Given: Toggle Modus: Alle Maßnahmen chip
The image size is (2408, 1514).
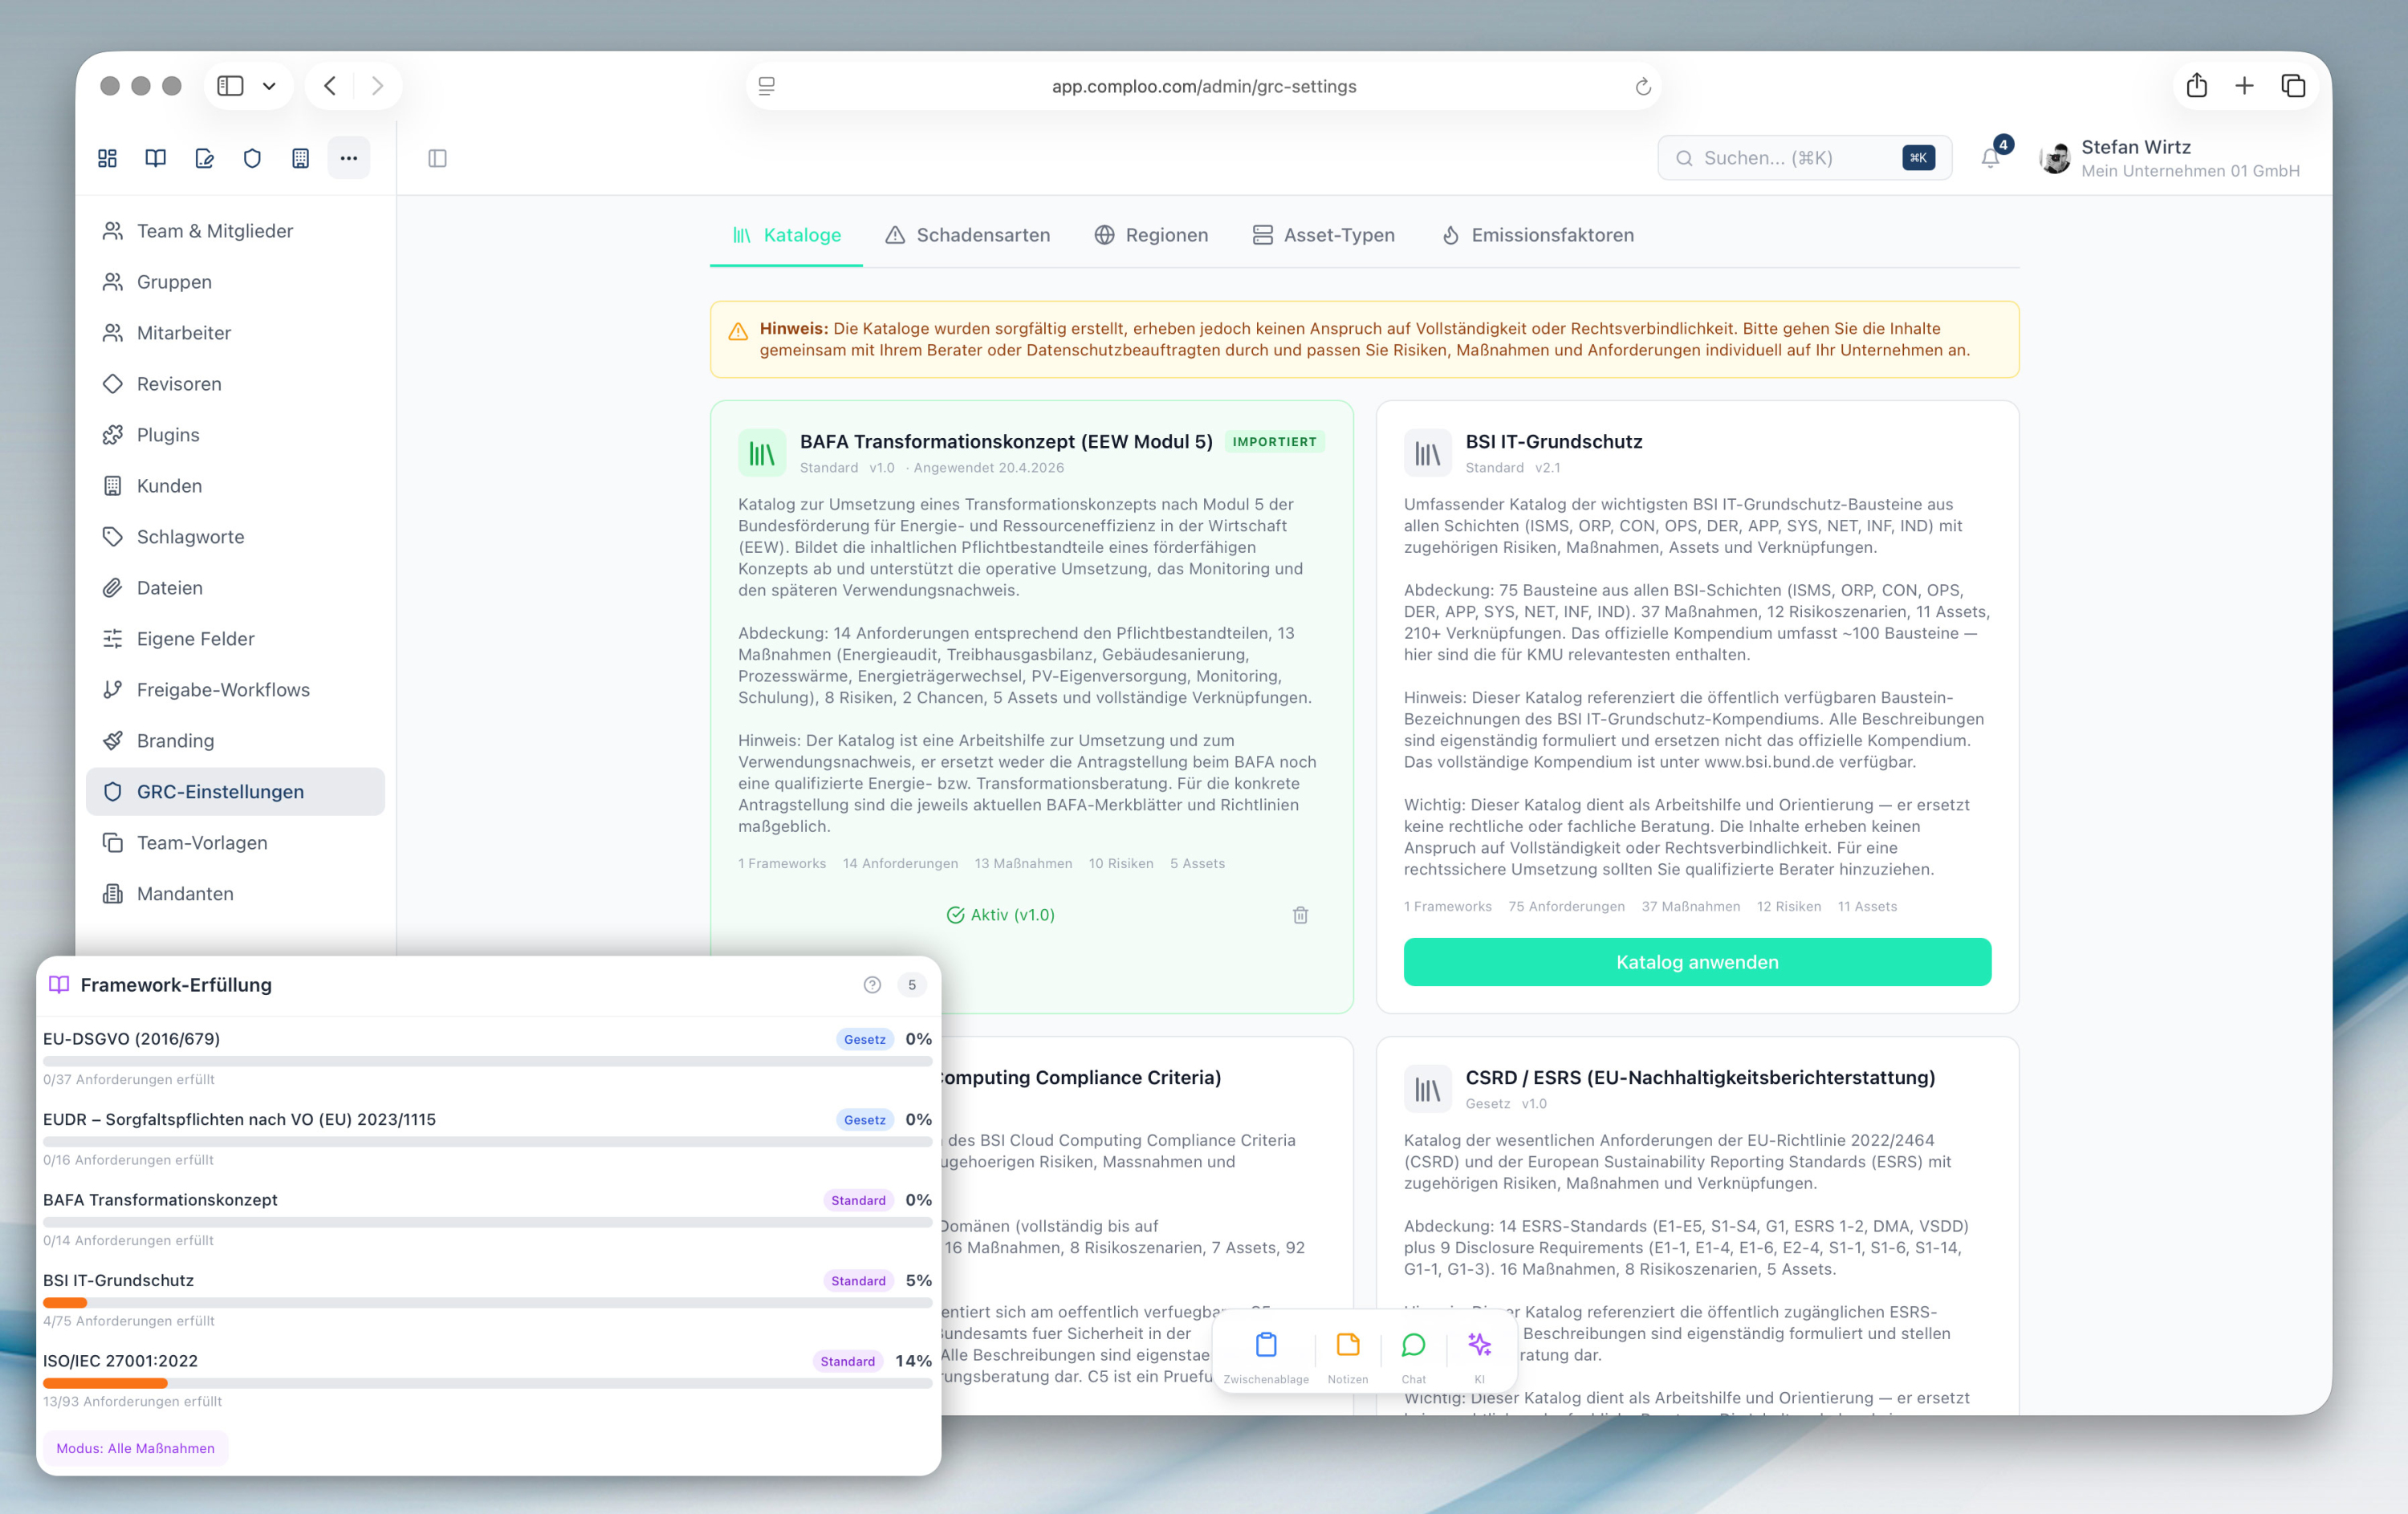Looking at the screenshot, I should 135,1448.
